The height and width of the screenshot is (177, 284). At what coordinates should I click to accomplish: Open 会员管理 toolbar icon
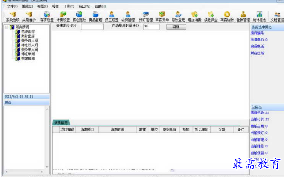click(128, 16)
